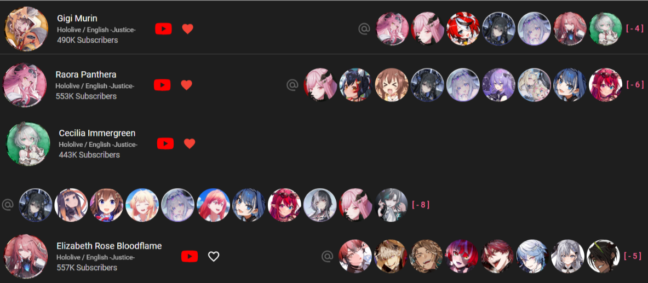Image resolution: width=648 pixels, height=283 pixels.
Task: Open Cecilia Immergreen's YouTube channel icon
Action: (165, 144)
